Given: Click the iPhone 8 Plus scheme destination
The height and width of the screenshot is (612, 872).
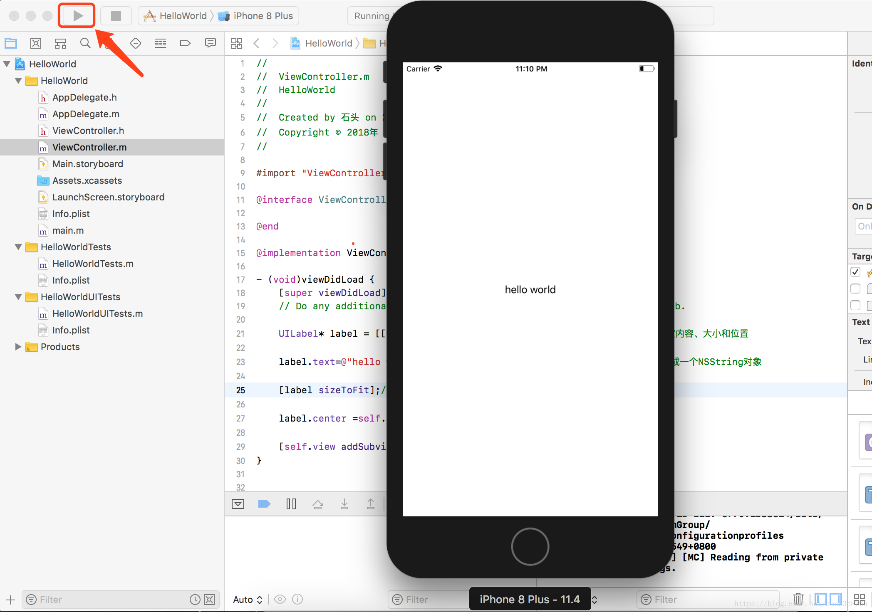Looking at the screenshot, I should pyautogui.click(x=263, y=16).
